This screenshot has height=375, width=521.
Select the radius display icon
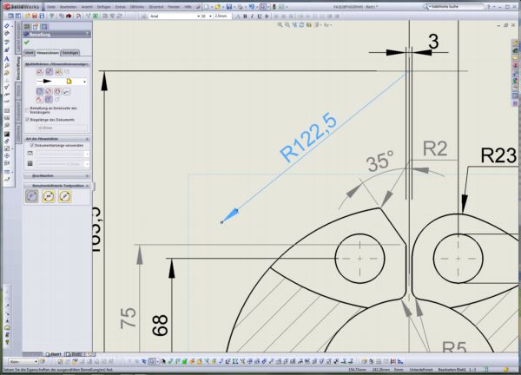(x=40, y=91)
